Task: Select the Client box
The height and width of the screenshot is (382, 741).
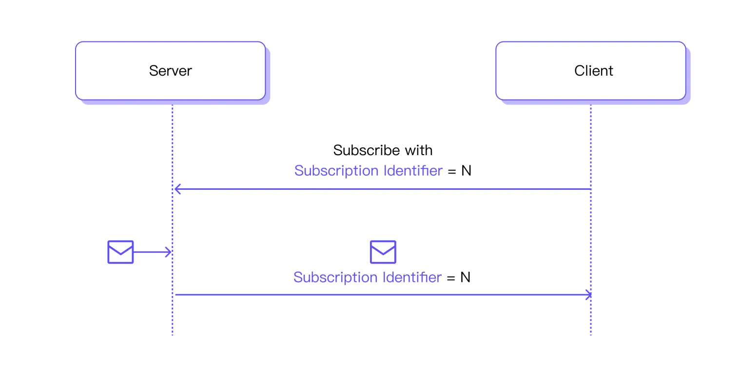Action: pyautogui.click(x=591, y=71)
